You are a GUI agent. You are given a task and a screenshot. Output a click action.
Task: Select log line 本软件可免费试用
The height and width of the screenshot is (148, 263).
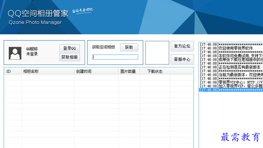click(231, 56)
